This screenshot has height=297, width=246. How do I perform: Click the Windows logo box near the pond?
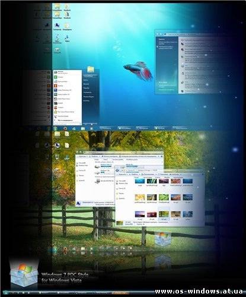tap(162, 239)
